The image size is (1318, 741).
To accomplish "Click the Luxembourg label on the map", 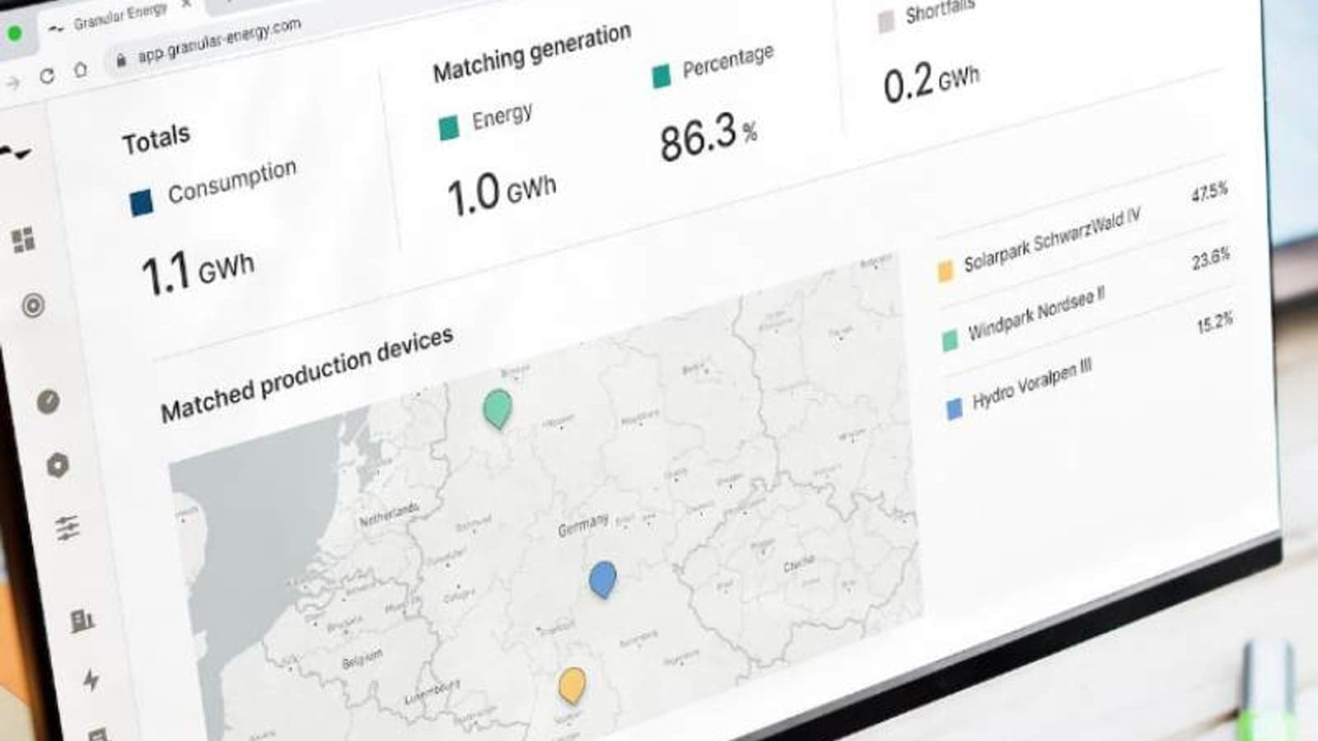I will point(432,692).
